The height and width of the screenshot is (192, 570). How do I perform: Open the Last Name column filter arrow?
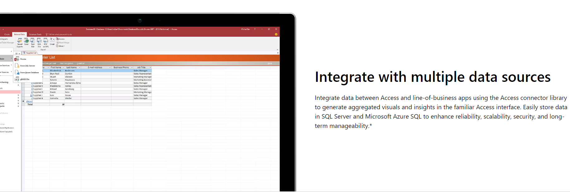[x=80, y=68]
